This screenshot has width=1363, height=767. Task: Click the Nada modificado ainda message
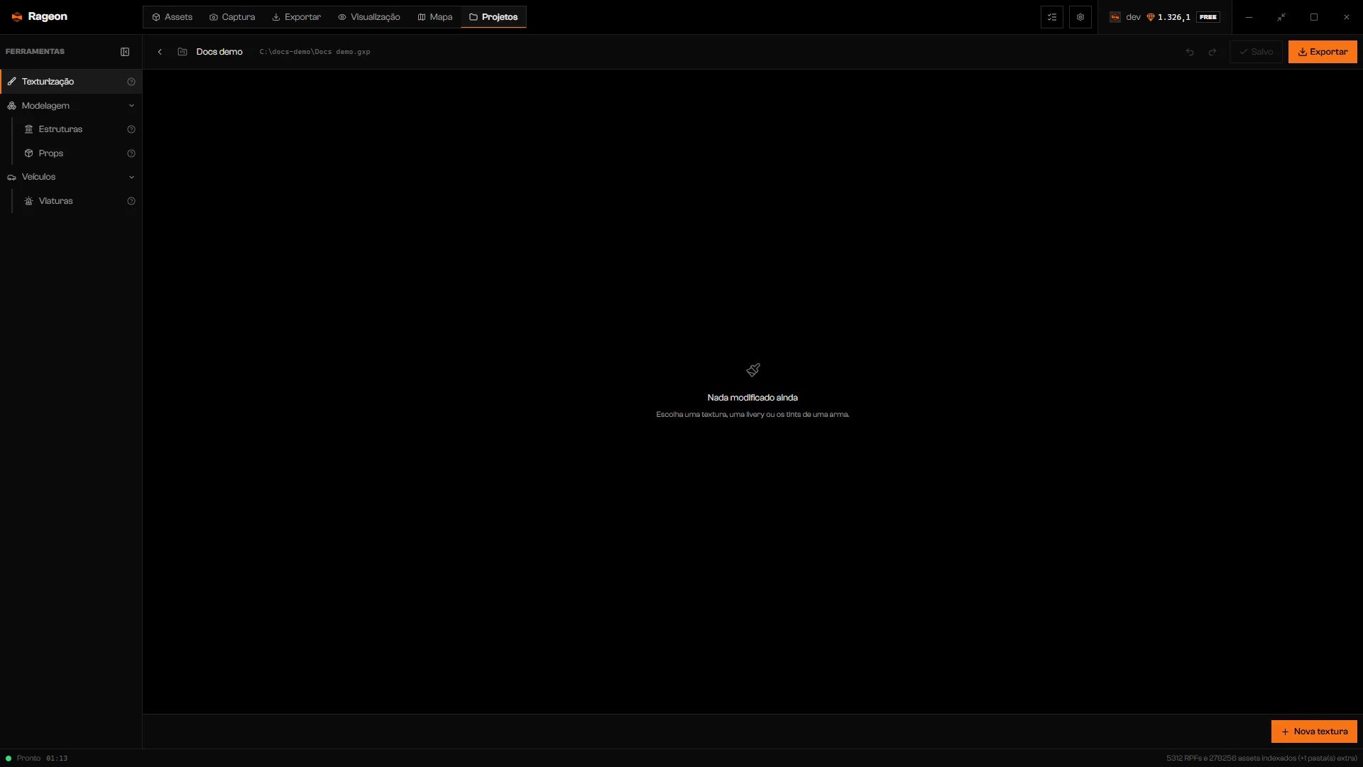(752, 398)
